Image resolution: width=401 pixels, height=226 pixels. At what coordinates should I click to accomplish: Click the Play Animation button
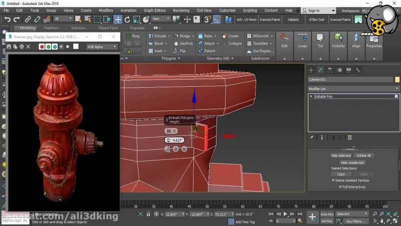point(285,214)
